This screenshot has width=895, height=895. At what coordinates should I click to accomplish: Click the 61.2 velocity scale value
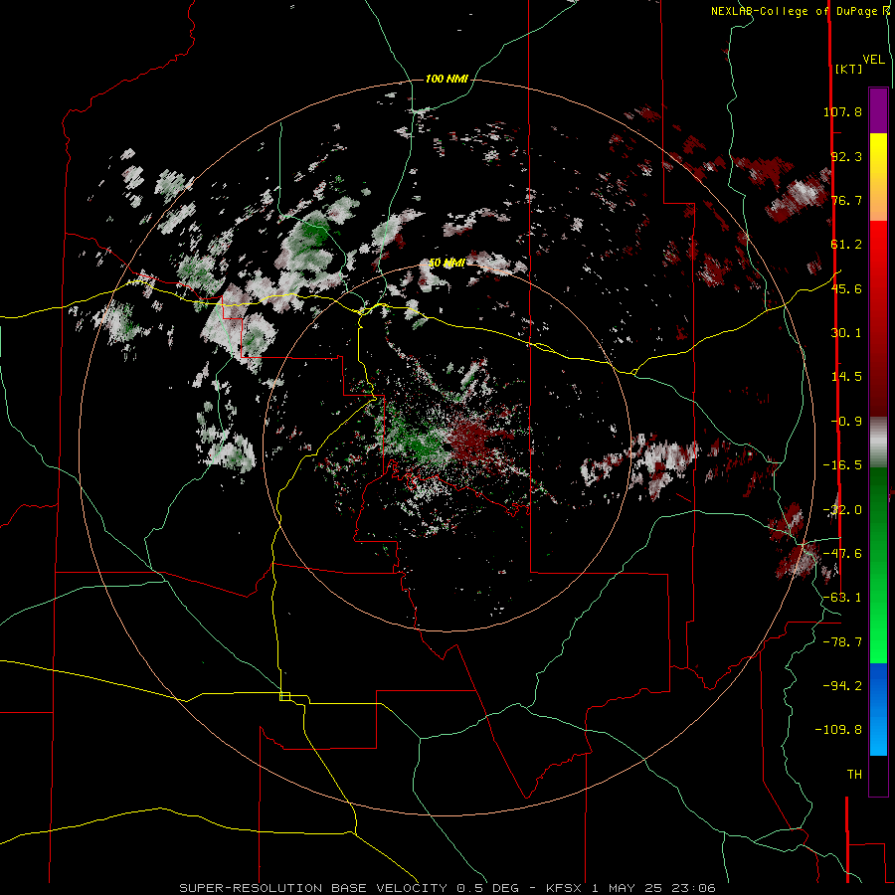[x=846, y=245]
